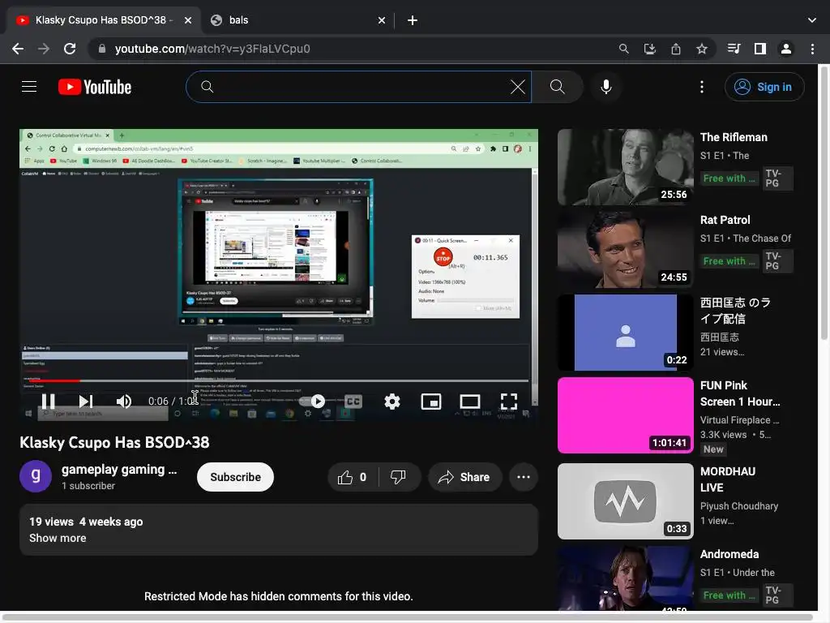The width and height of the screenshot is (830, 623).
Task: Open the browser profile icon
Action: click(x=786, y=49)
